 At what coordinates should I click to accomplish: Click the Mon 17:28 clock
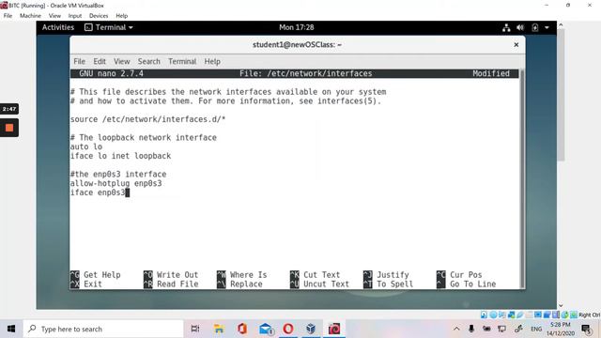(297, 27)
